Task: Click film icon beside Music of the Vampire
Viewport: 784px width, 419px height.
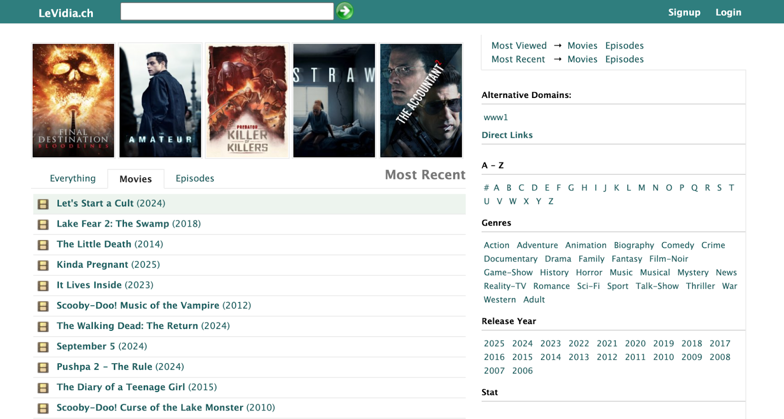Action: coord(43,306)
